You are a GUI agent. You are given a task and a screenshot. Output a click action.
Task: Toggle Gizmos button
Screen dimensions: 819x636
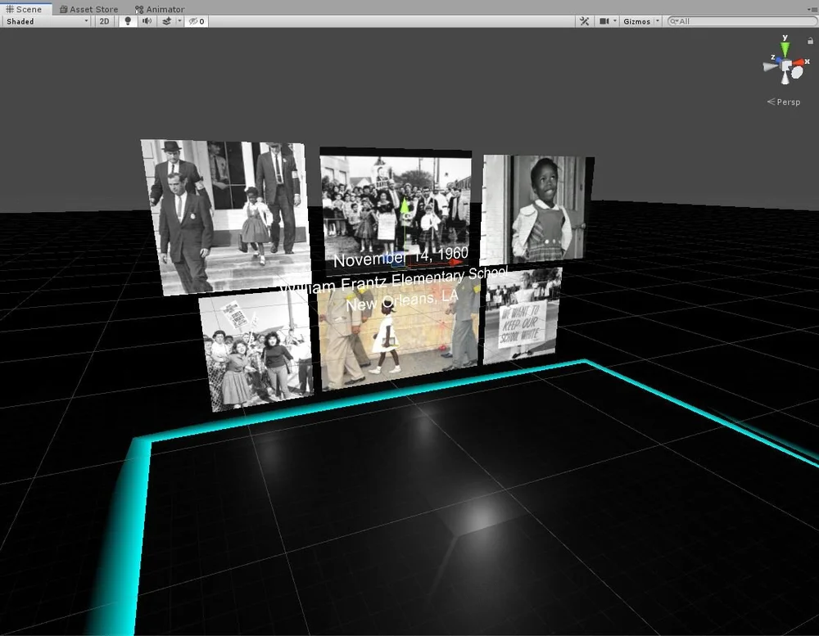coord(636,21)
